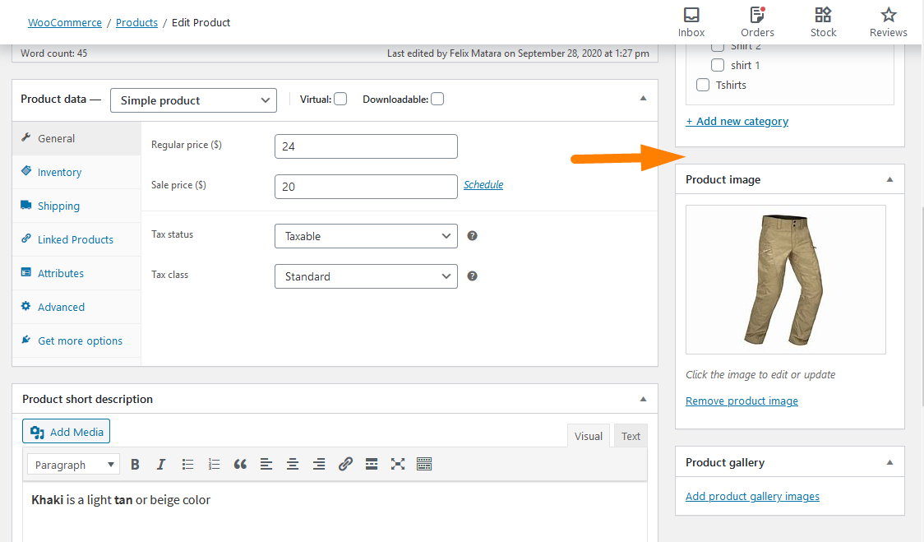924x542 pixels.
Task: Apply blockquote formatting
Action: click(240, 464)
